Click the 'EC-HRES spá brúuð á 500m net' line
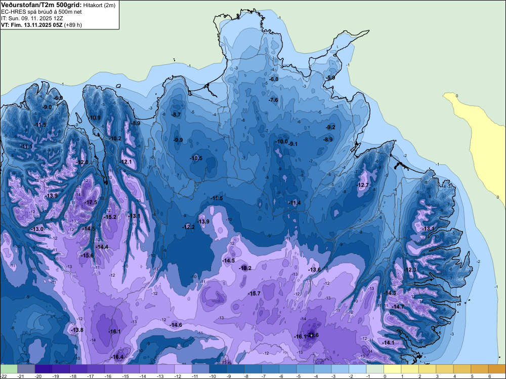This screenshot has width=506, height=379. coord(41,12)
